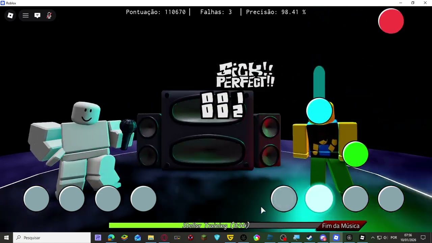Tap the falling cyan note circle

point(319,111)
